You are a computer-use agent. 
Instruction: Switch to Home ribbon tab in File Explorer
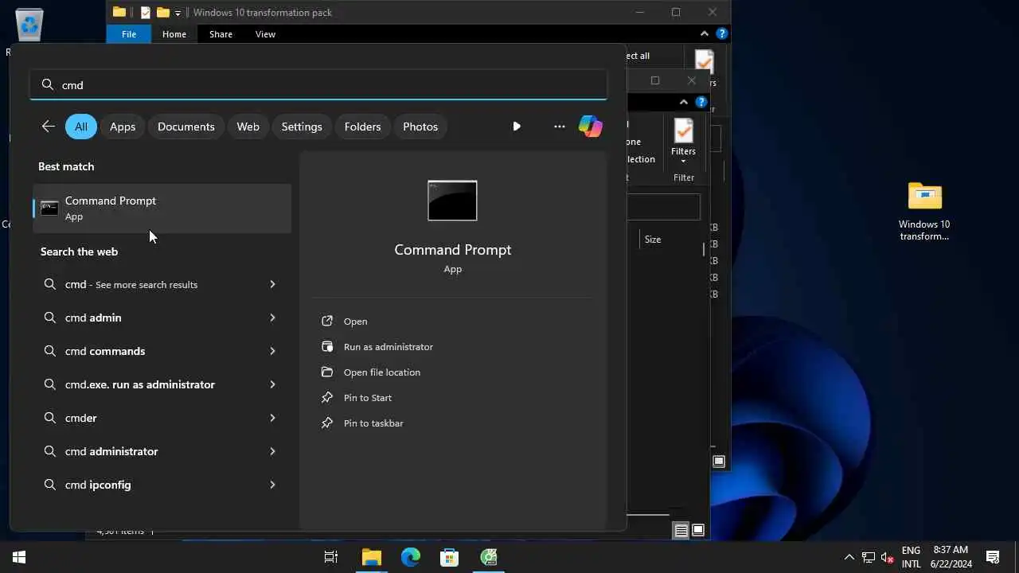174,34
